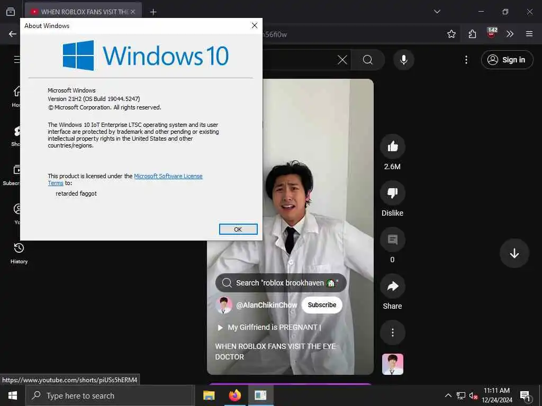Click the Firefox taskbar icon
This screenshot has width=542, height=406.
pyautogui.click(x=234, y=395)
